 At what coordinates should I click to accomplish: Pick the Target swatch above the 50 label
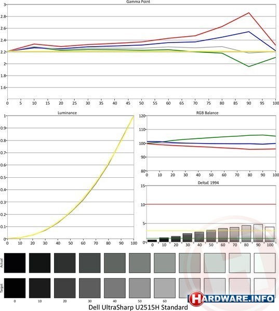click(140, 288)
